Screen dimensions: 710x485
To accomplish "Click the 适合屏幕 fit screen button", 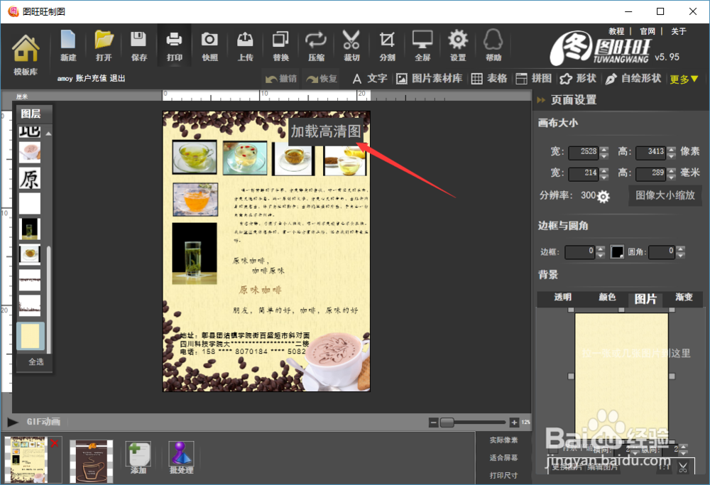I will pyautogui.click(x=503, y=458).
